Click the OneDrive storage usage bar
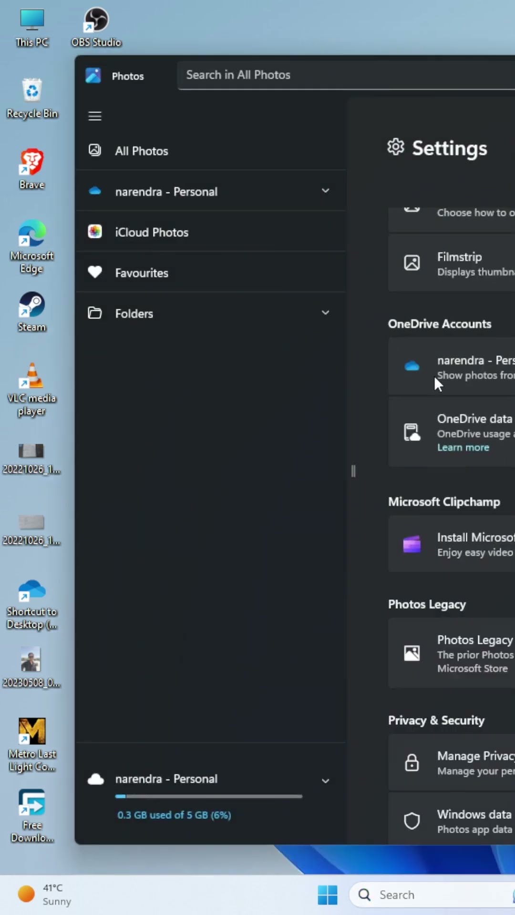Image resolution: width=515 pixels, height=915 pixels. point(208,796)
